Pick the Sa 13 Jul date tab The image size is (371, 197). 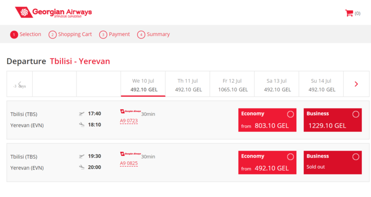click(276, 84)
